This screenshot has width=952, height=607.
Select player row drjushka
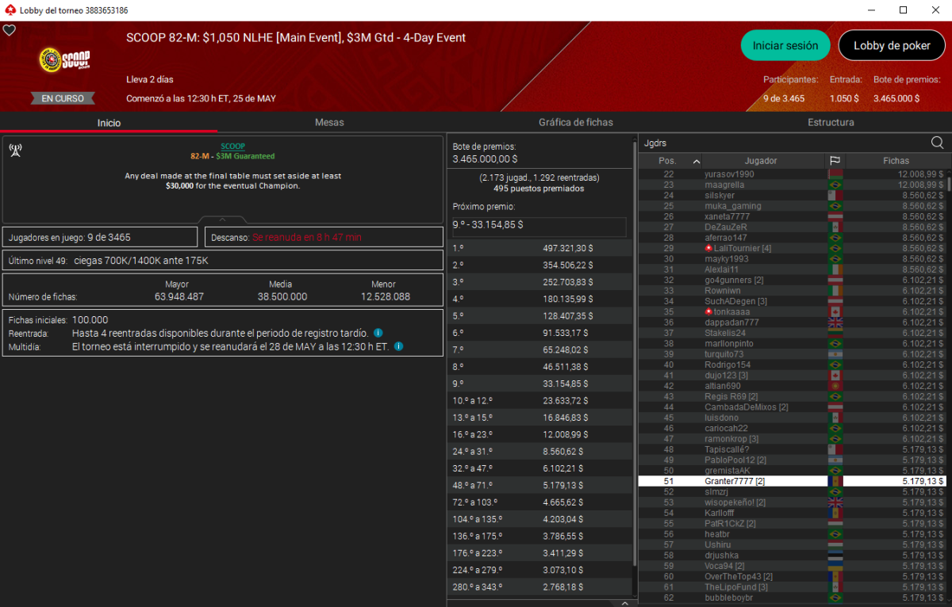[793, 555]
